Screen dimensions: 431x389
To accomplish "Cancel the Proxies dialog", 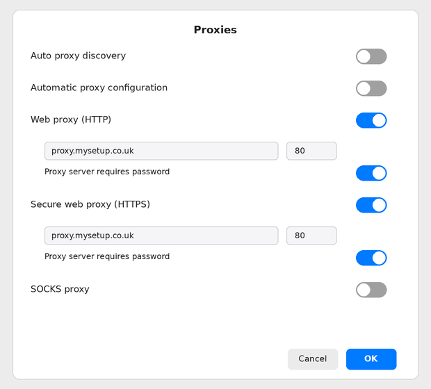I will tap(313, 359).
